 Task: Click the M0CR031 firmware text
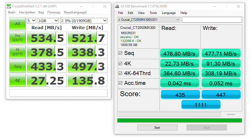coord(128,33)
